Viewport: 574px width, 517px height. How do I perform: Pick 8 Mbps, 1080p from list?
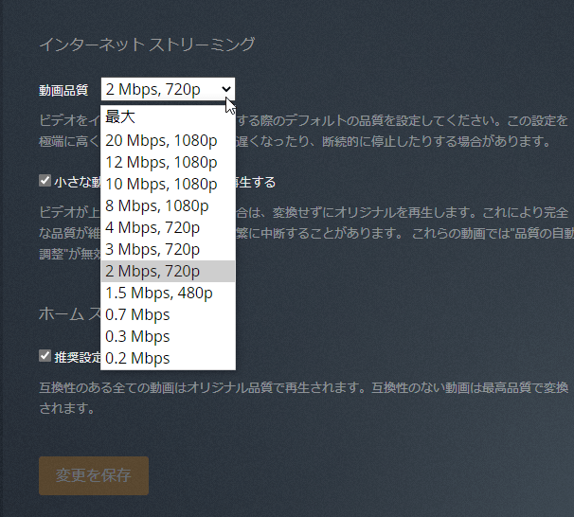(x=168, y=205)
